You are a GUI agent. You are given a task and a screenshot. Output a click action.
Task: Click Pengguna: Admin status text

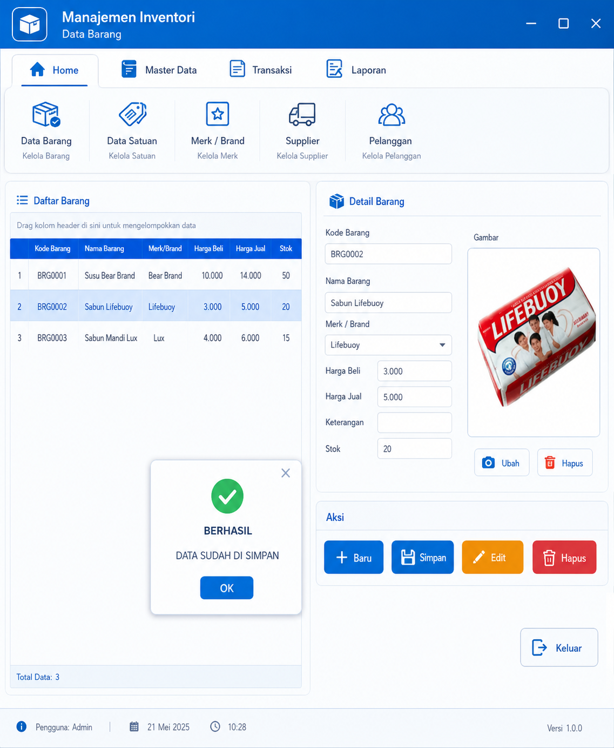coord(64,727)
